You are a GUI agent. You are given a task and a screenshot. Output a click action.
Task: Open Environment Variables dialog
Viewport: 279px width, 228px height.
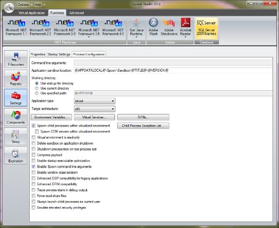pos(52,117)
